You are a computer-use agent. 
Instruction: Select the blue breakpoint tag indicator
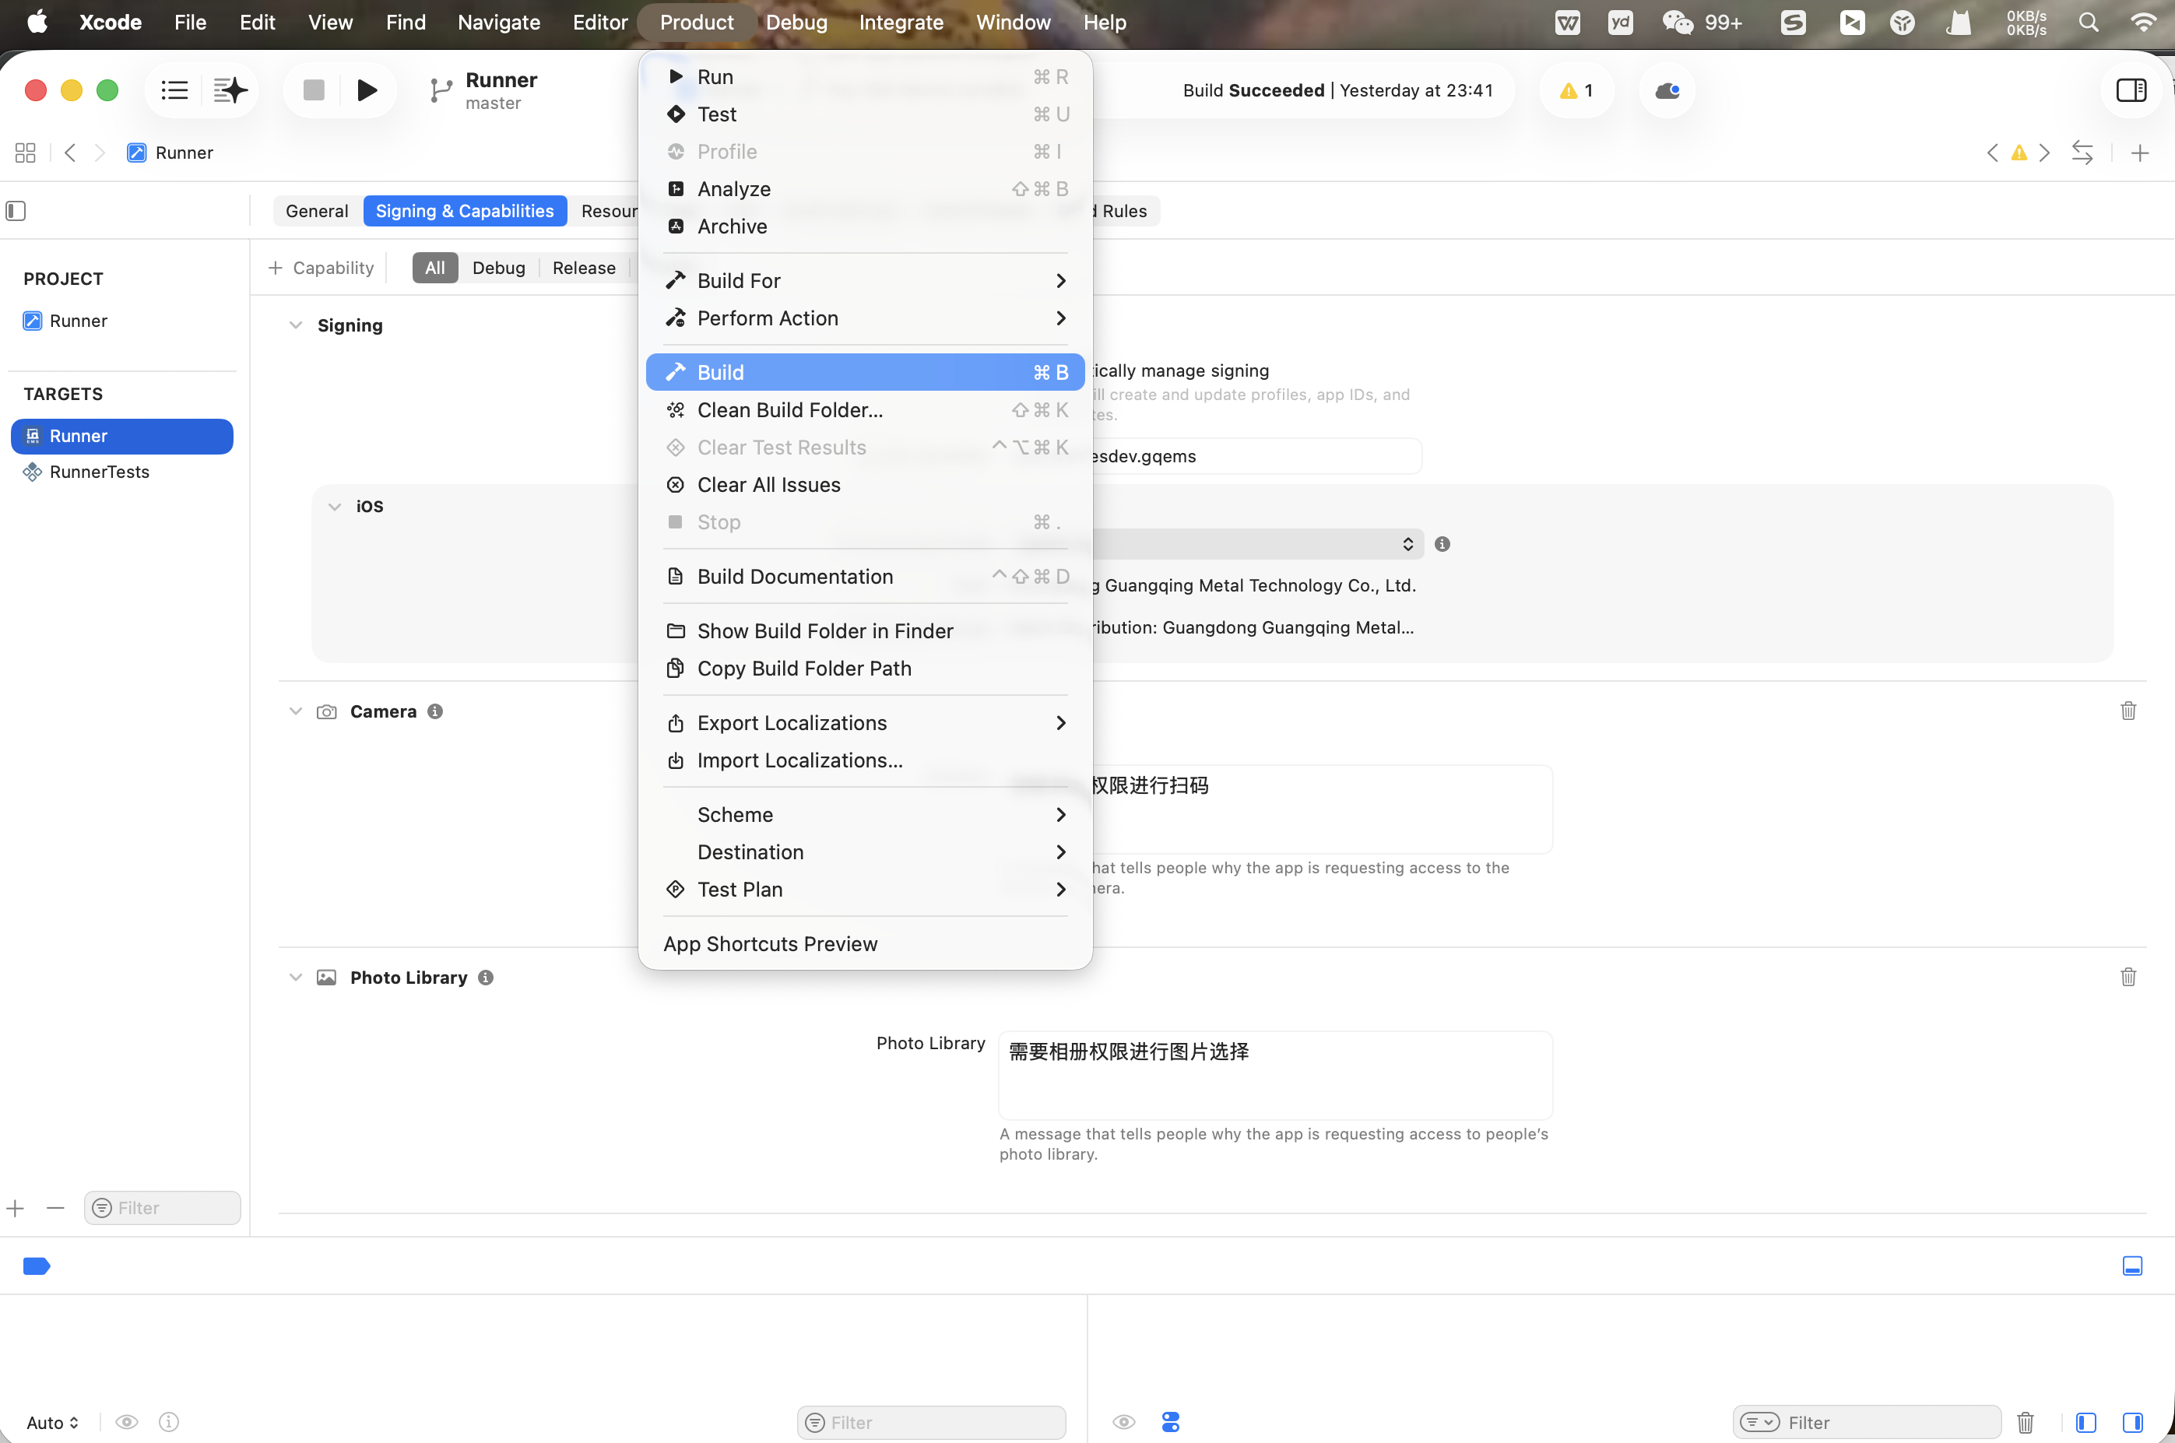(x=36, y=1266)
